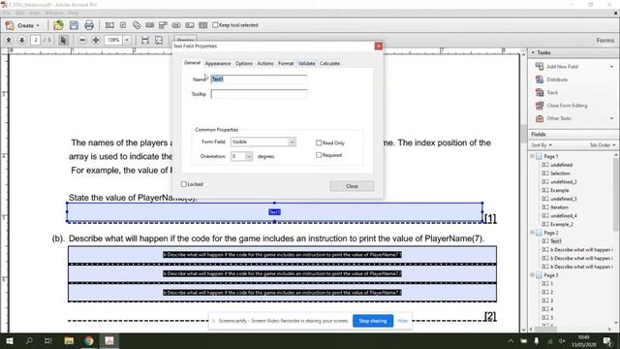
Task: Switch to the Actions tab
Action: [265, 63]
